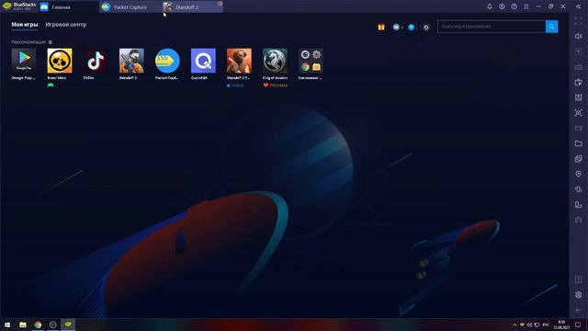
Task: Click the gift box rewards icon
Action: point(381,27)
